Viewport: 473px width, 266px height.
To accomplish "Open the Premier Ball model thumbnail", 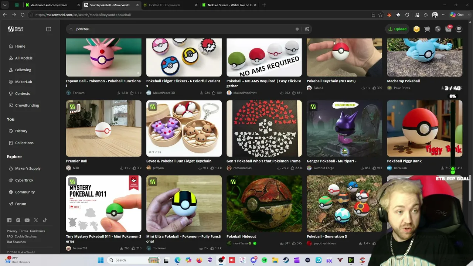I will (x=103, y=129).
